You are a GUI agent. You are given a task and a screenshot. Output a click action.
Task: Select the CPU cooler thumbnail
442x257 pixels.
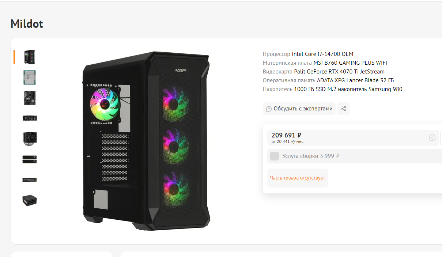[x=30, y=139]
